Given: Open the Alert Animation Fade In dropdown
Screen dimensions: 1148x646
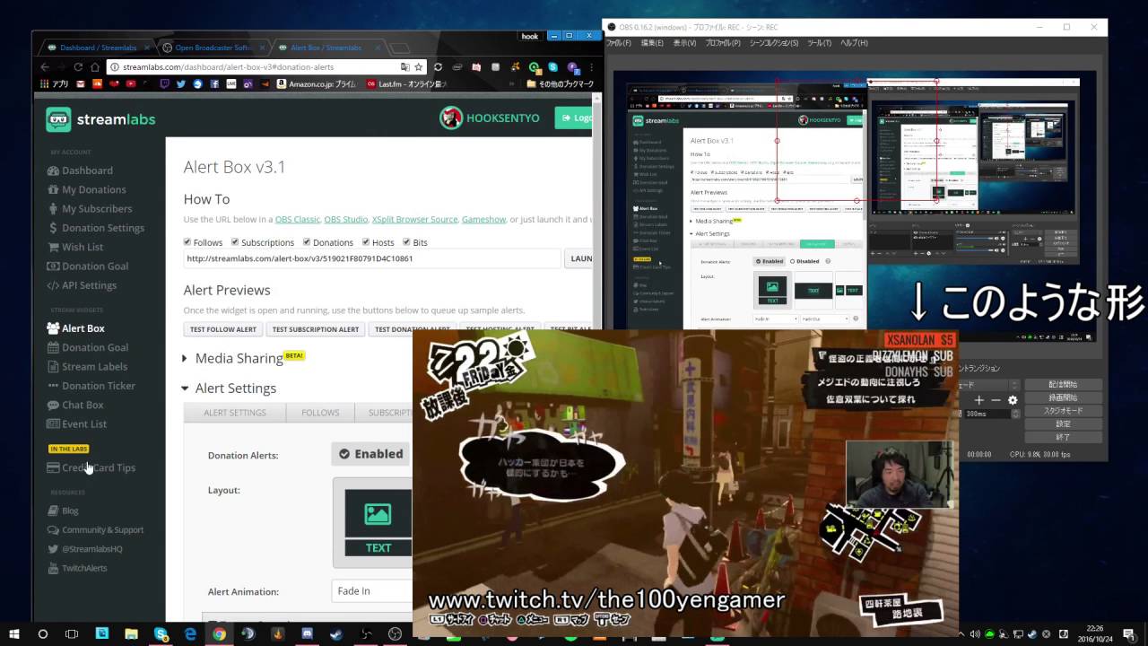Looking at the screenshot, I should [372, 591].
